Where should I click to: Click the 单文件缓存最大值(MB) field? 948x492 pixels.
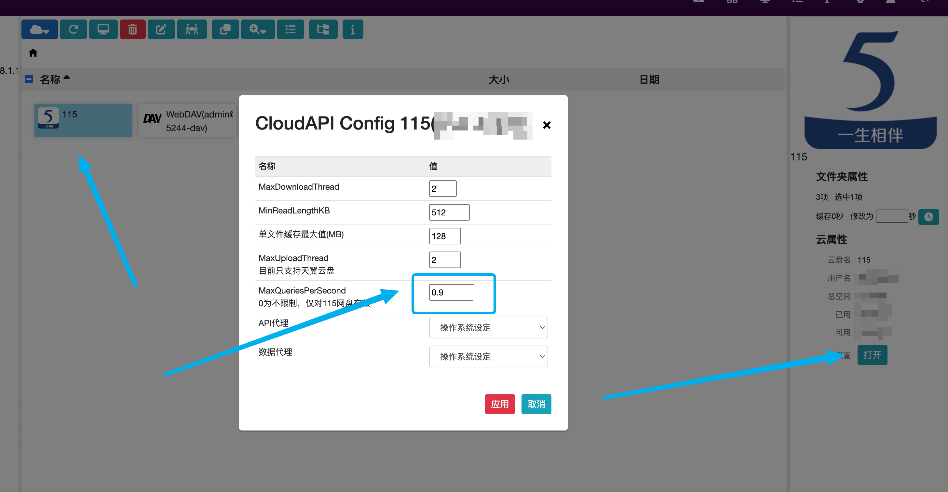coord(445,236)
